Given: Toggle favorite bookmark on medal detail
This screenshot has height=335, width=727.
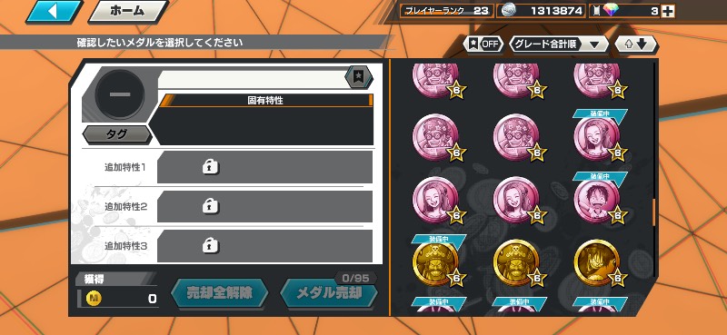Looking at the screenshot, I should [x=359, y=77].
